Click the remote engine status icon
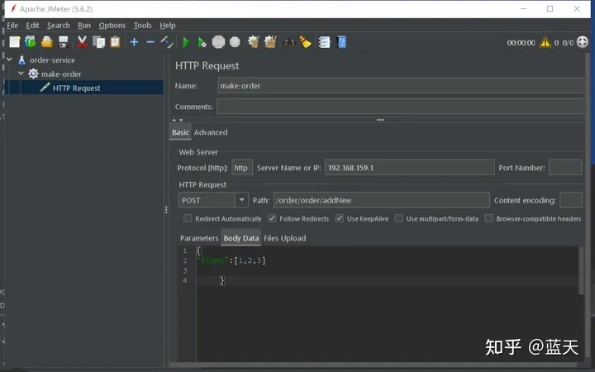The image size is (595, 372). point(582,42)
